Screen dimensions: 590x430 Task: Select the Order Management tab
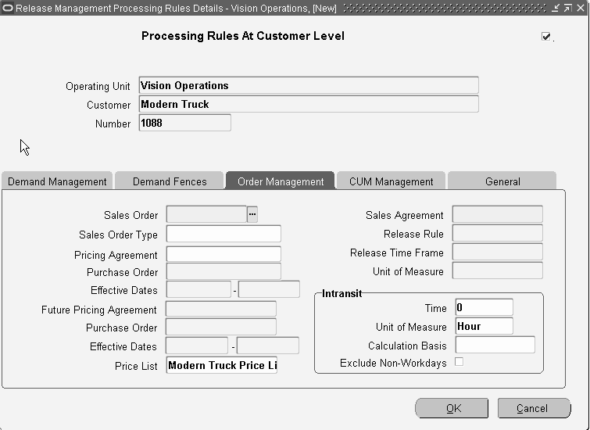(x=281, y=181)
